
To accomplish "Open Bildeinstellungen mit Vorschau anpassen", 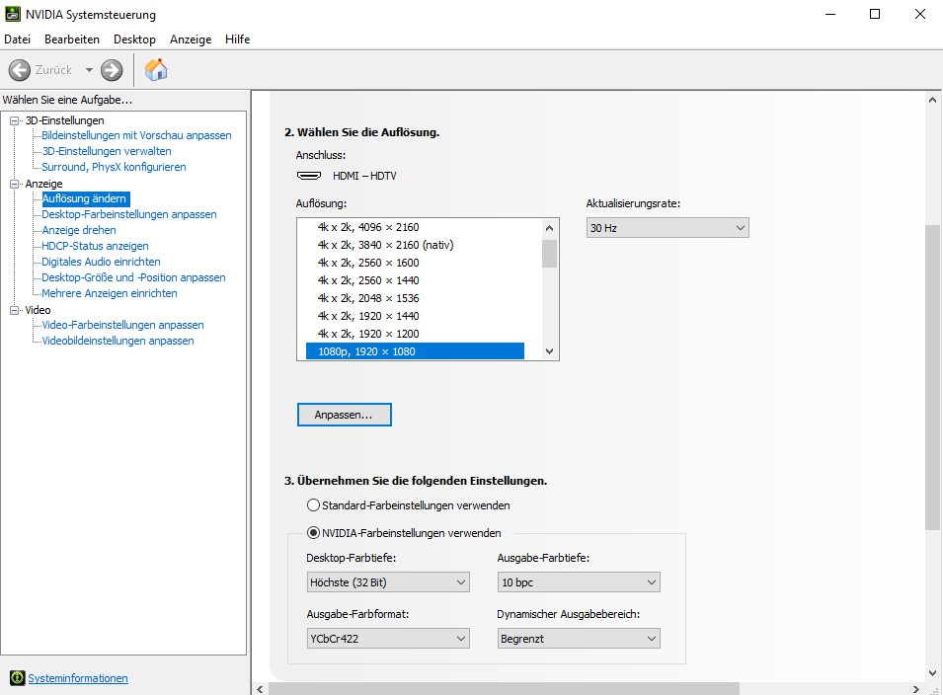I will pyautogui.click(x=136, y=135).
